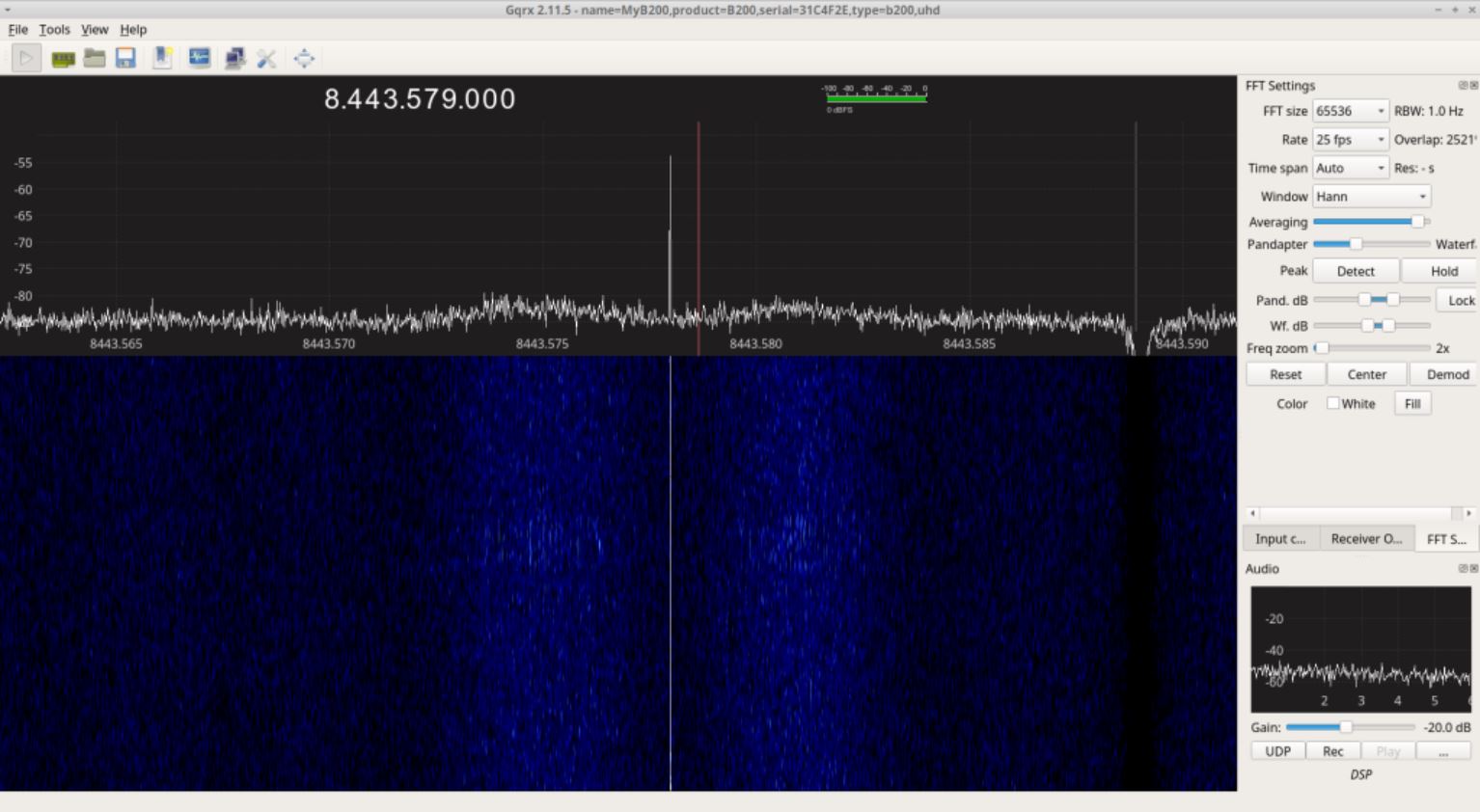Click the DSP status label
Image resolution: width=1480 pixels, height=812 pixels.
tap(1360, 774)
